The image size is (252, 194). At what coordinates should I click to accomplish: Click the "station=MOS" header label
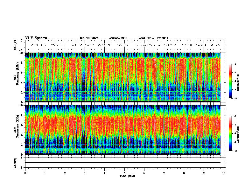[x=118, y=38]
